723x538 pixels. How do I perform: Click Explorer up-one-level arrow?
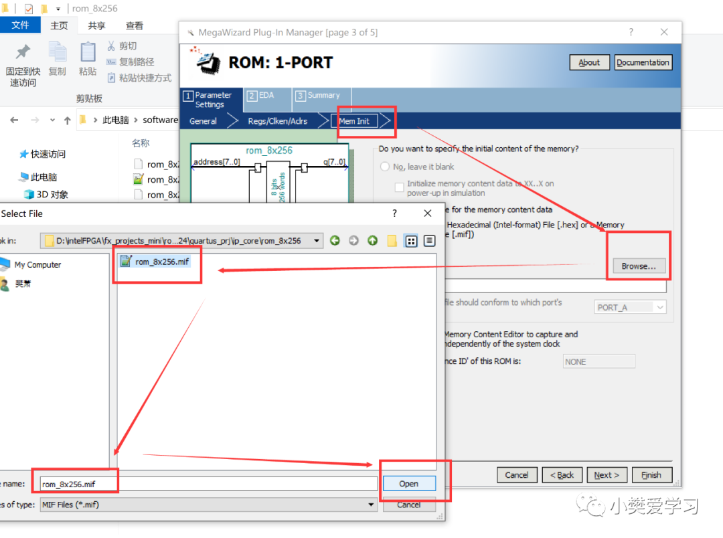pos(68,120)
